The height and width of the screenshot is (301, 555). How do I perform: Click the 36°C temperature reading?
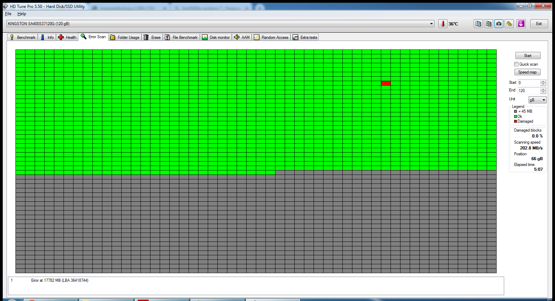453,24
